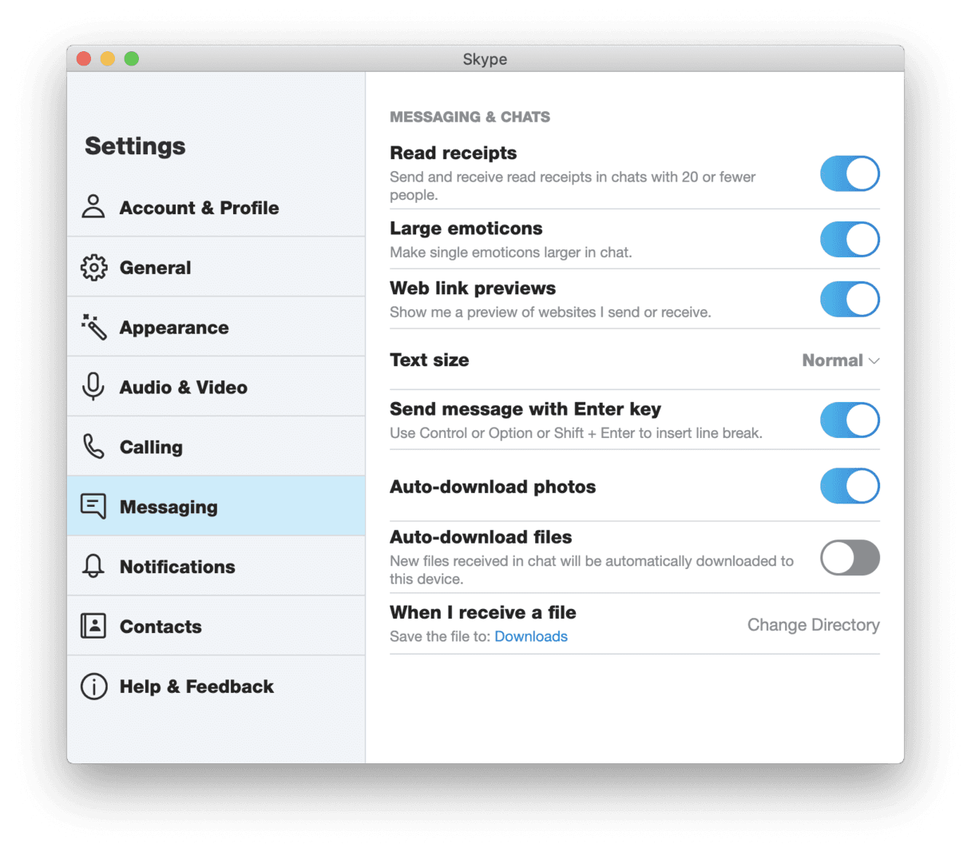The width and height of the screenshot is (971, 852).
Task: Click the Notifications bell icon
Action: point(93,566)
